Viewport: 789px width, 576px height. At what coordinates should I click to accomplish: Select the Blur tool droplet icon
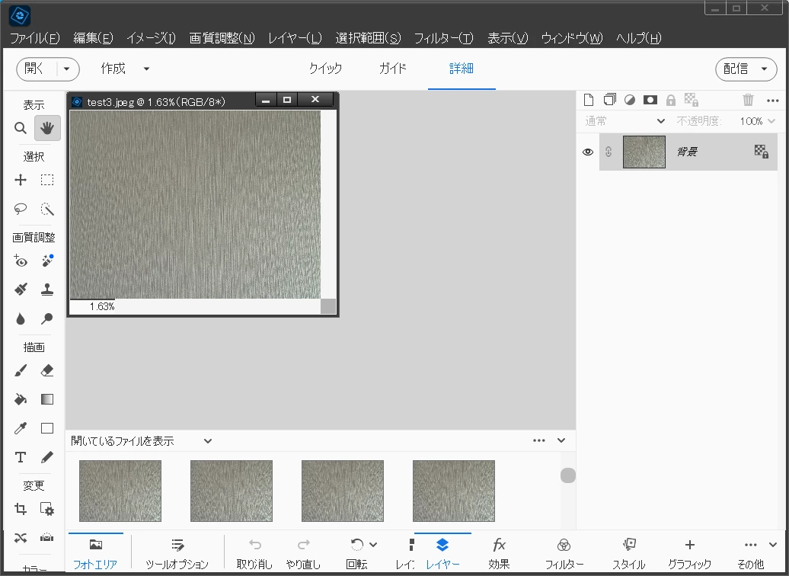click(x=20, y=318)
